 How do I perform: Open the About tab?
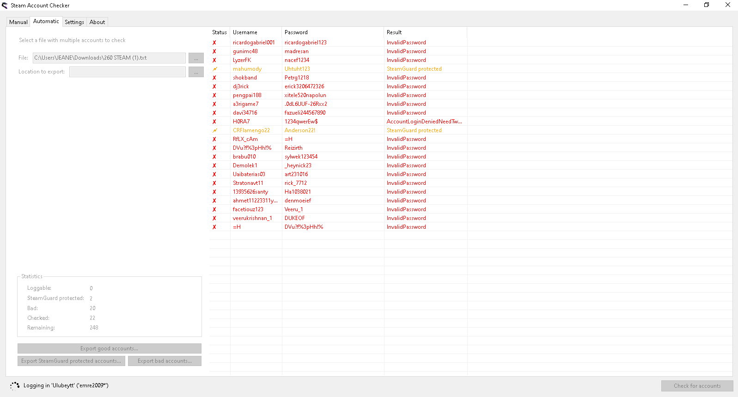(97, 22)
